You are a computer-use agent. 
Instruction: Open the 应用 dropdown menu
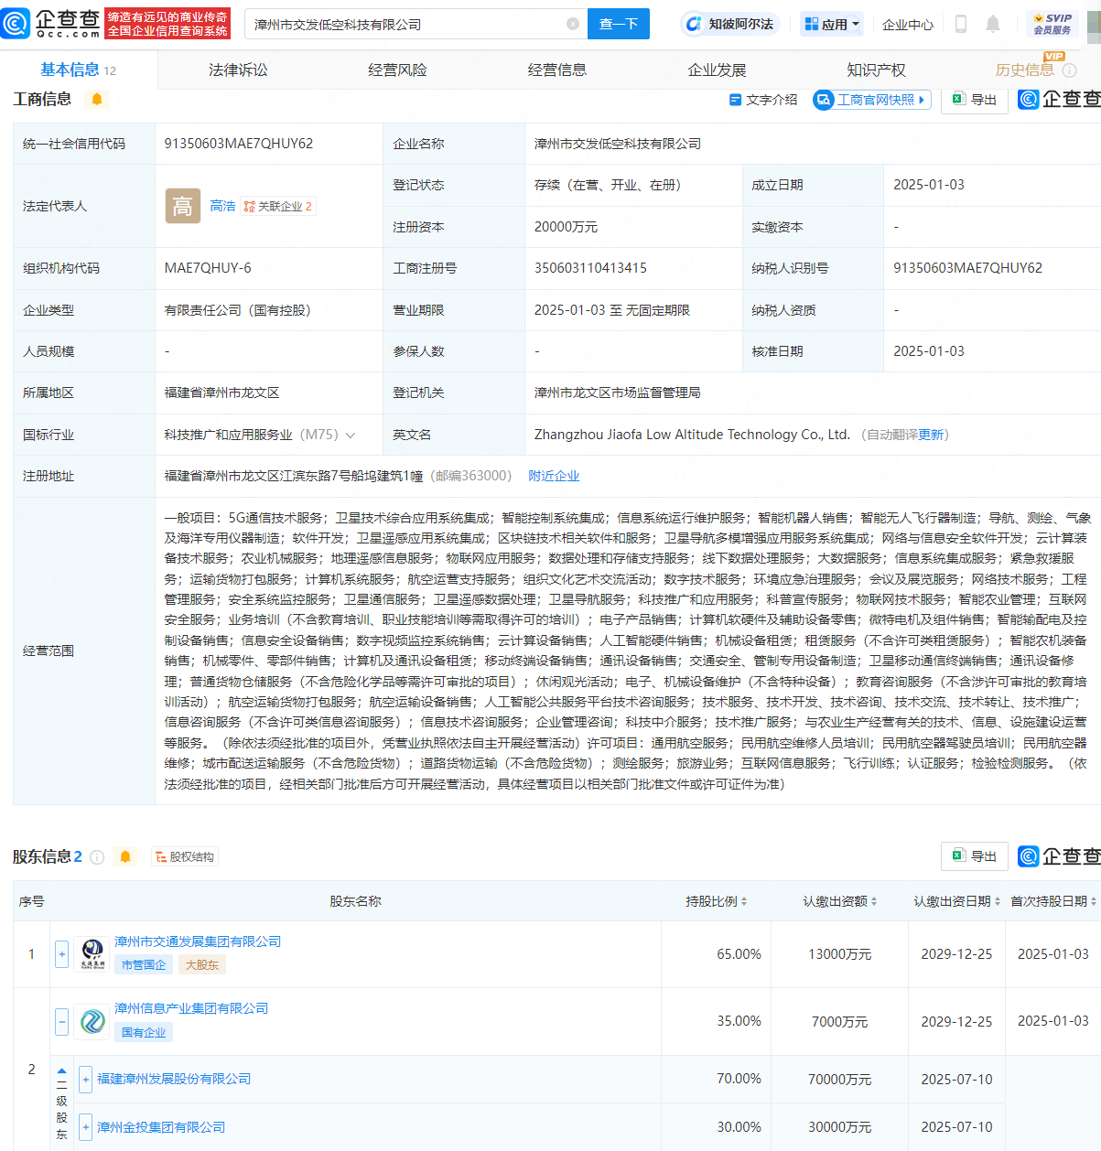tap(832, 24)
